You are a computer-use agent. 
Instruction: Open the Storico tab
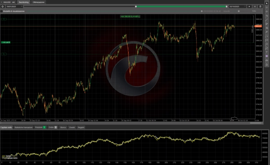pyautogui.click(x=63, y=128)
